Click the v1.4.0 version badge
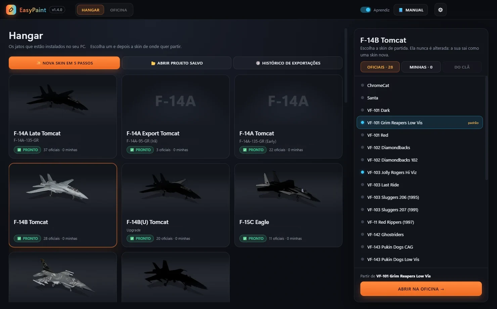497x309 pixels. pyautogui.click(x=57, y=10)
